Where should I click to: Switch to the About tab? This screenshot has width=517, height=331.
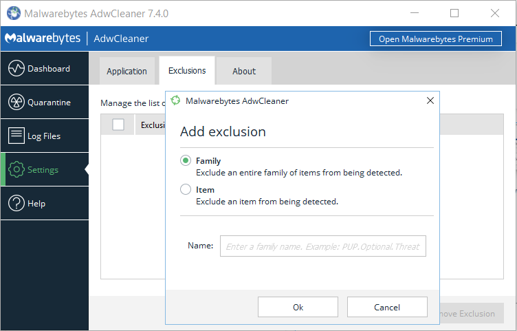[x=244, y=71]
